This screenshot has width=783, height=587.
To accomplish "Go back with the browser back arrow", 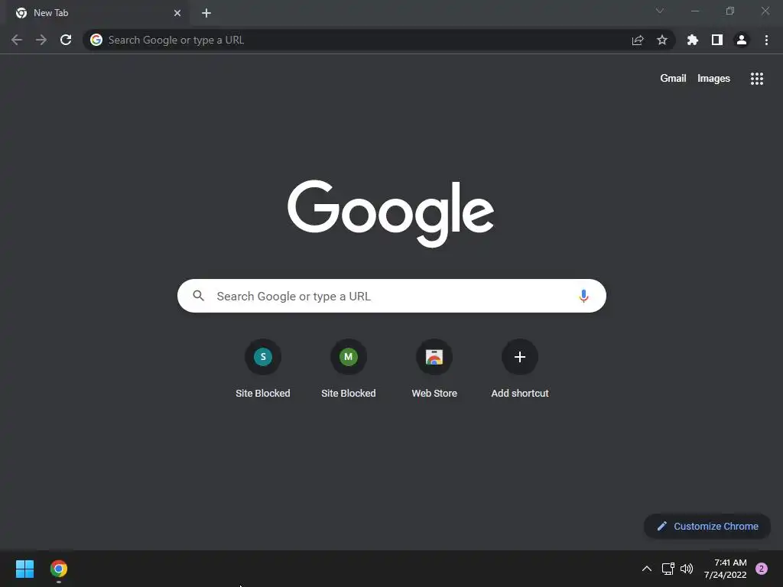I will pos(17,40).
